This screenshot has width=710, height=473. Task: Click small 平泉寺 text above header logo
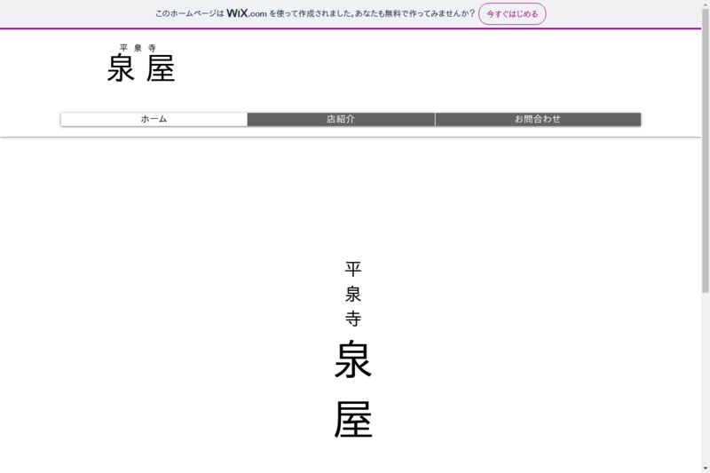[x=138, y=48]
